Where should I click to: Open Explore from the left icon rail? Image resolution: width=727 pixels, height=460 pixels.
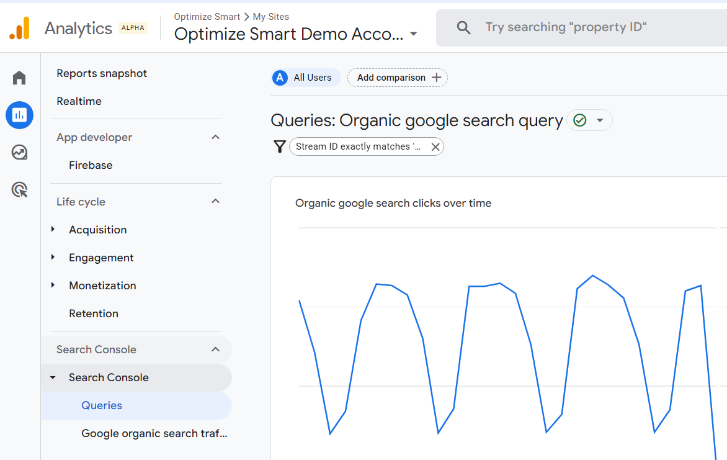19,152
